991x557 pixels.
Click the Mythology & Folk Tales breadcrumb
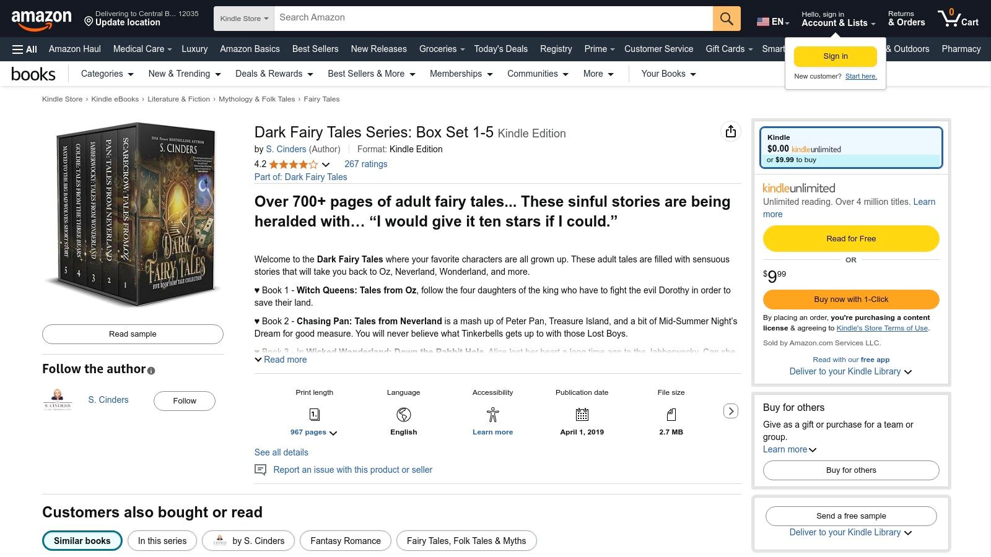pyautogui.click(x=257, y=99)
